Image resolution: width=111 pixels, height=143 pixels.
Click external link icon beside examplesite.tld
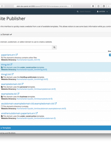point(18,94)
